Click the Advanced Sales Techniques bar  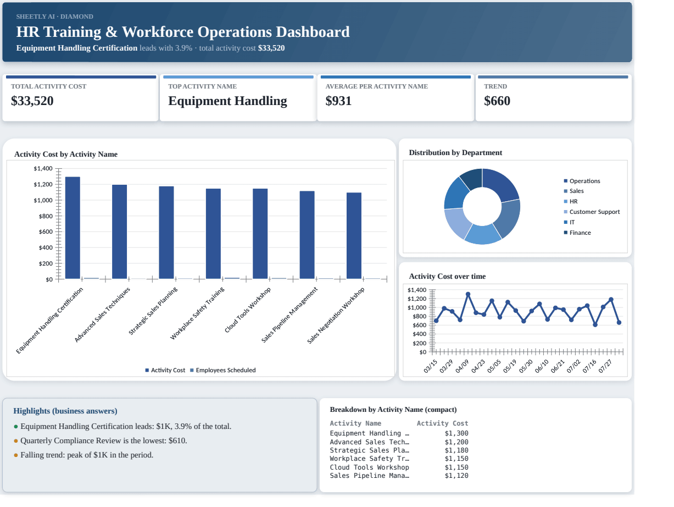pyautogui.click(x=120, y=232)
